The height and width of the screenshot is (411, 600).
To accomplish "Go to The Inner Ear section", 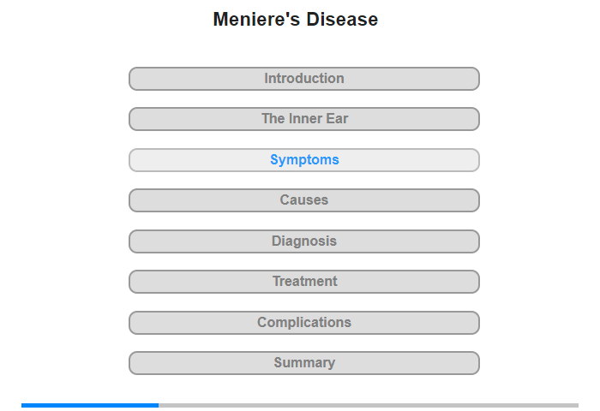I will click(304, 119).
